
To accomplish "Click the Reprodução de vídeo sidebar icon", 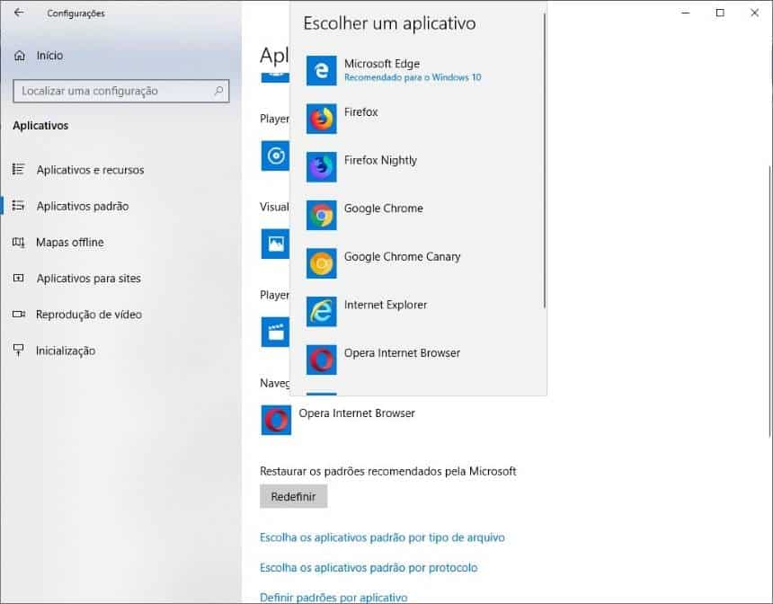I will tap(18, 314).
